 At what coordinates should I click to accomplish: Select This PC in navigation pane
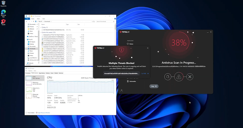pyautogui.click(x=30, y=40)
